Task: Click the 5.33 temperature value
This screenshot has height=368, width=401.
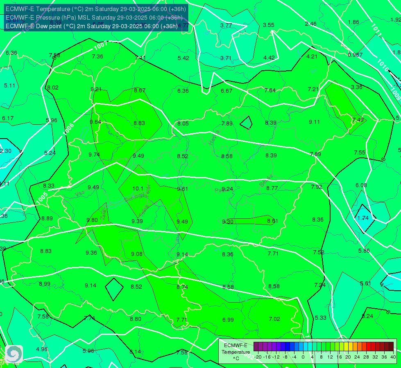Action: (320, 318)
